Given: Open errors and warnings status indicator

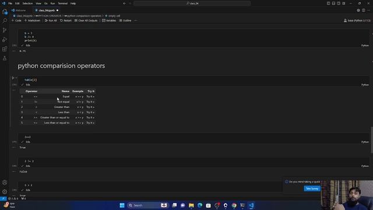Looking at the screenshot, I should click(13, 198).
